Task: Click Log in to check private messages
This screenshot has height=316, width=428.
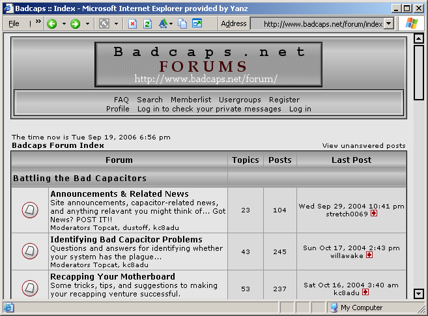Action: click(x=209, y=109)
